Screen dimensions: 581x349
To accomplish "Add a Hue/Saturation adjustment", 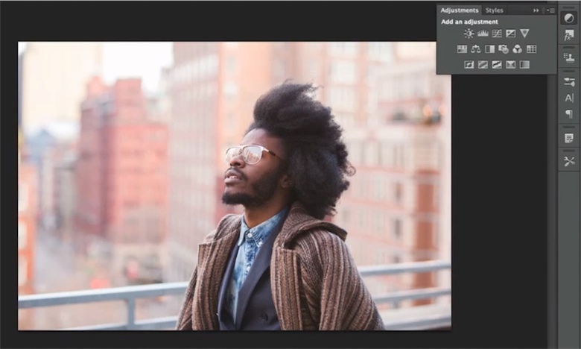I will tap(462, 49).
